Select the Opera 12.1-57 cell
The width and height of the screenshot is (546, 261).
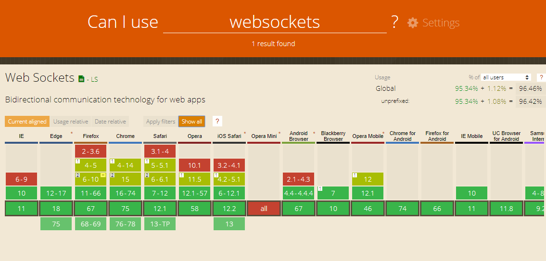(195, 193)
